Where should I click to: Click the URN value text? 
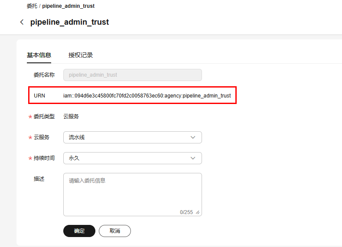[x=147, y=95]
